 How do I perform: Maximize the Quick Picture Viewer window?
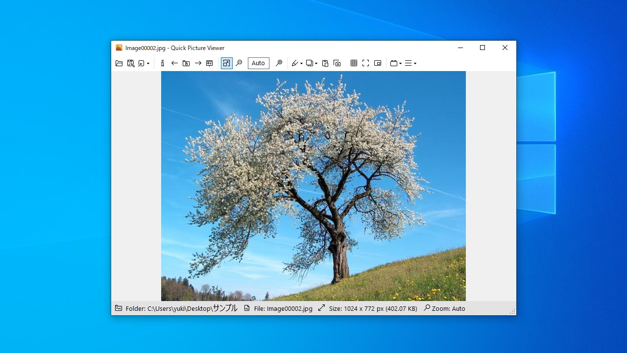tap(482, 48)
